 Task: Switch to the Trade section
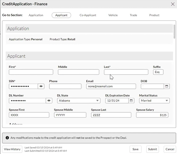(x=133, y=15)
